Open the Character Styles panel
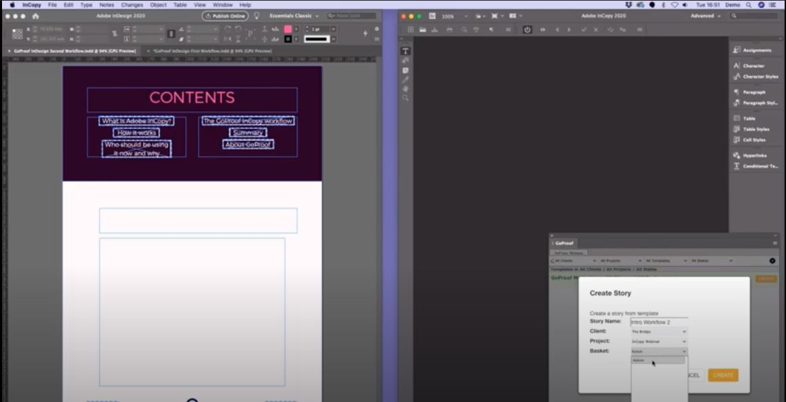Screen dimensions: 786x402 (755, 77)
